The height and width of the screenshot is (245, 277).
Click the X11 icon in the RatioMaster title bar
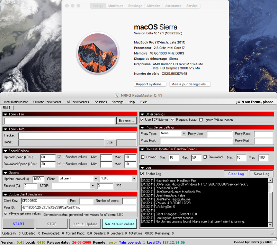[117, 95]
